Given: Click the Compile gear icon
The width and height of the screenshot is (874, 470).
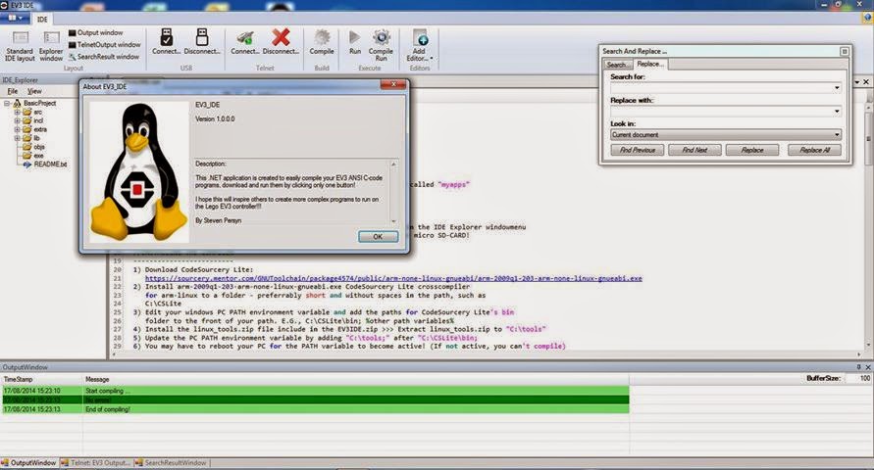Looking at the screenshot, I should 322,42.
